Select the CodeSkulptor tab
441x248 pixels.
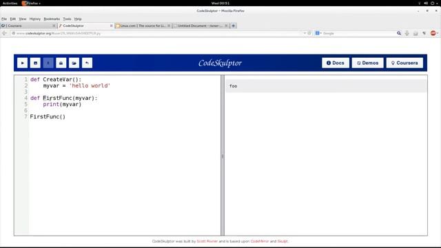[85, 25]
